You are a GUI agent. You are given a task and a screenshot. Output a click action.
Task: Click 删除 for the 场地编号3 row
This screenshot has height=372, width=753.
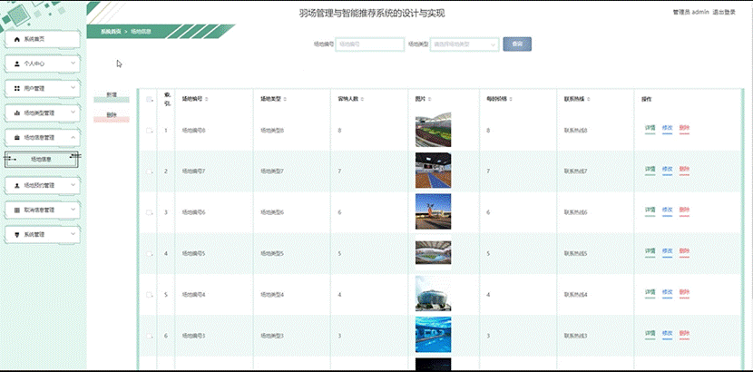point(684,334)
